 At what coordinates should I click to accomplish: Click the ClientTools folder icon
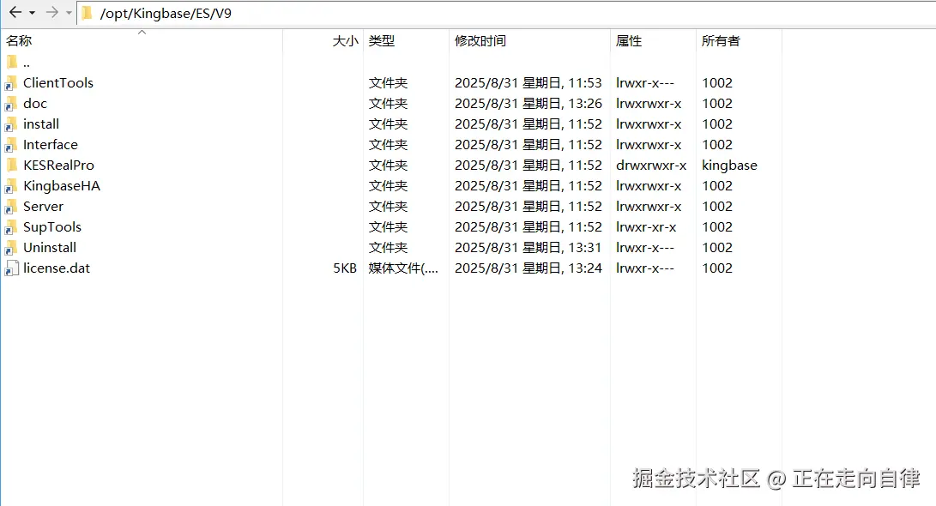11,83
